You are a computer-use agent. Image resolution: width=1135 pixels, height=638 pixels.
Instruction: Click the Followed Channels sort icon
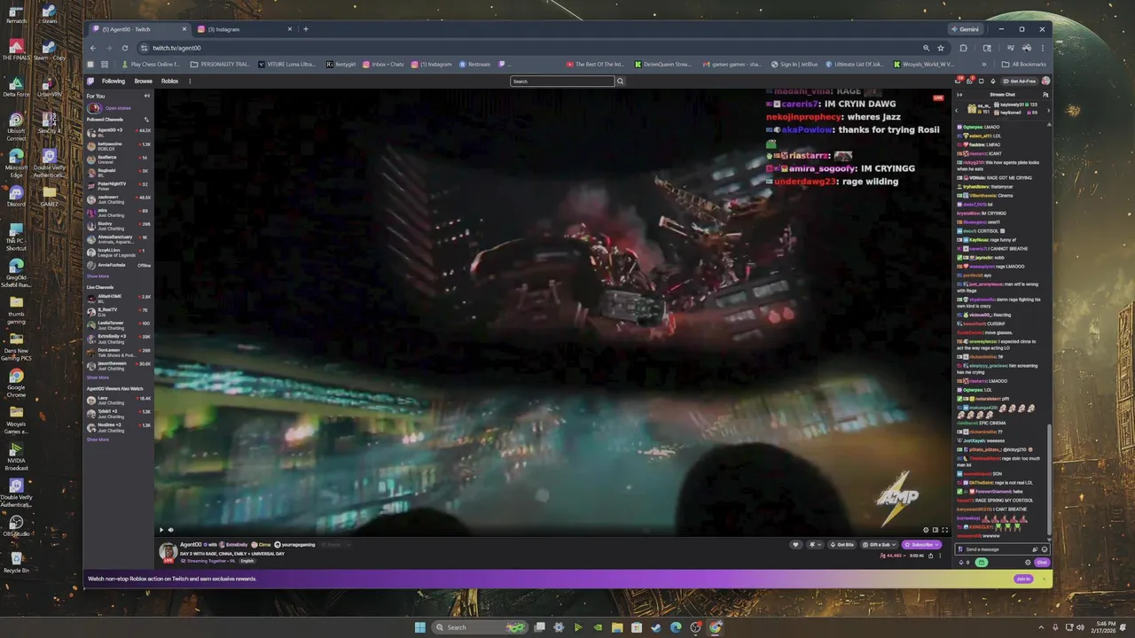146,119
